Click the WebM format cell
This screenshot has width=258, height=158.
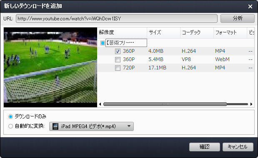point(222,59)
